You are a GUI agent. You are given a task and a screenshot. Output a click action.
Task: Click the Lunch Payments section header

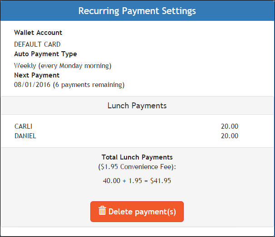click(137, 106)
